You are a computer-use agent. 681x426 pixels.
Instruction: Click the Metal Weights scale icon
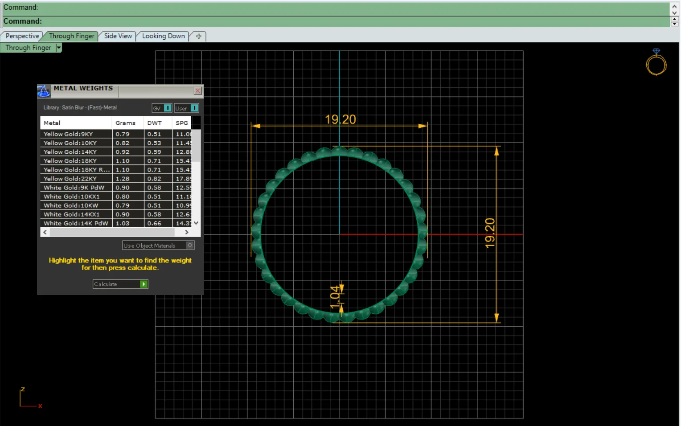pos(43,91)
